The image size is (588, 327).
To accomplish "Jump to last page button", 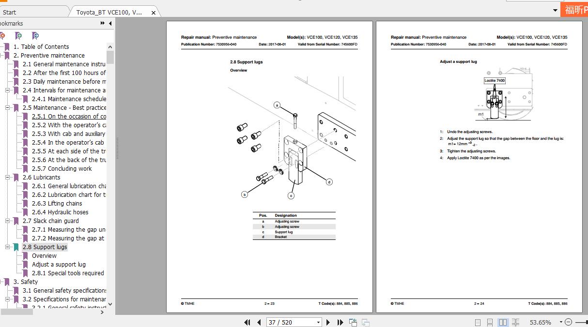I will (340, 322).
